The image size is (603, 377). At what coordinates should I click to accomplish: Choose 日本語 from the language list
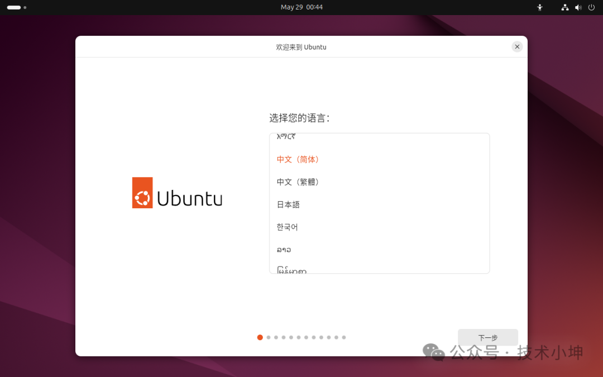(x=288, y=204)
